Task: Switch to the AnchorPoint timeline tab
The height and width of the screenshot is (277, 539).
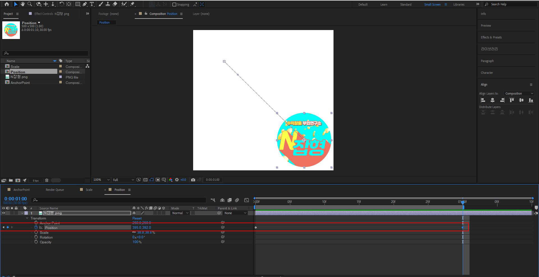Action: click(21, 190)
